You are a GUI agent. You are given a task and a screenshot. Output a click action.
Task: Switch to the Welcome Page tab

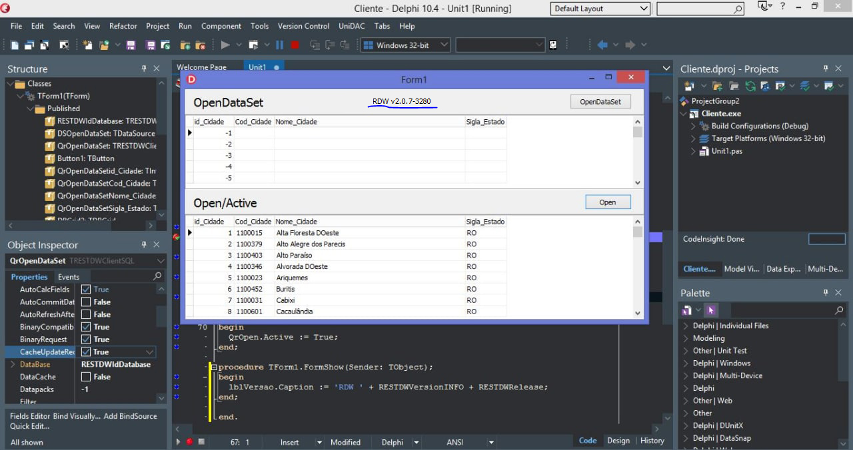pyautogui.click(x=201, y=67)
